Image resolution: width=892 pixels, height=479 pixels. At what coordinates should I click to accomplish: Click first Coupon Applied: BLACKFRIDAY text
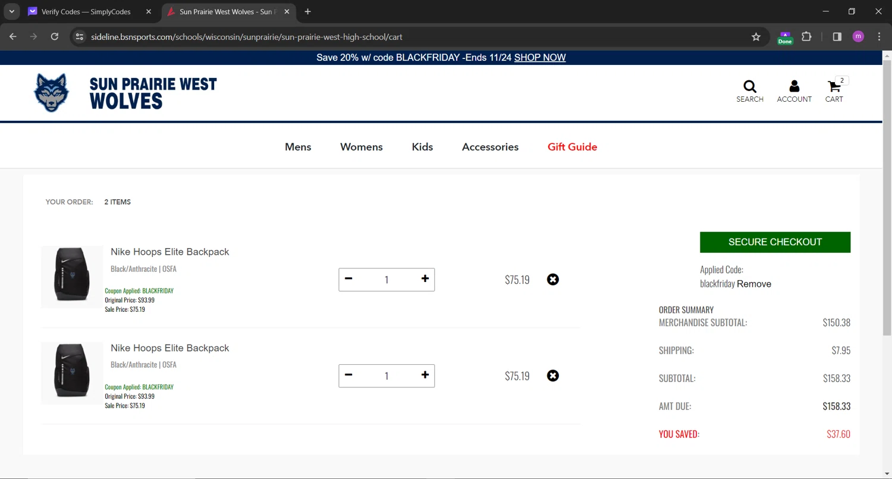pyautogui.click(x=139, y=291)
